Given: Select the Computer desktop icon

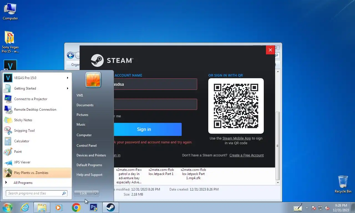Looking at the screenshot, I should [10, 12].
